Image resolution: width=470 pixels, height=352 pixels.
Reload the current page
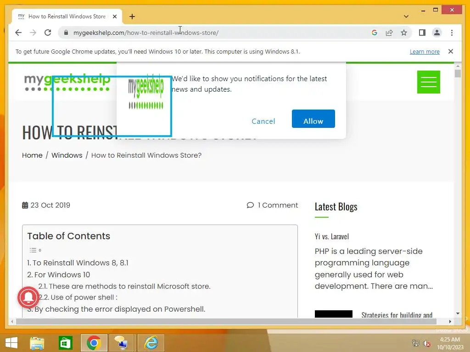[x=48, y=33]
